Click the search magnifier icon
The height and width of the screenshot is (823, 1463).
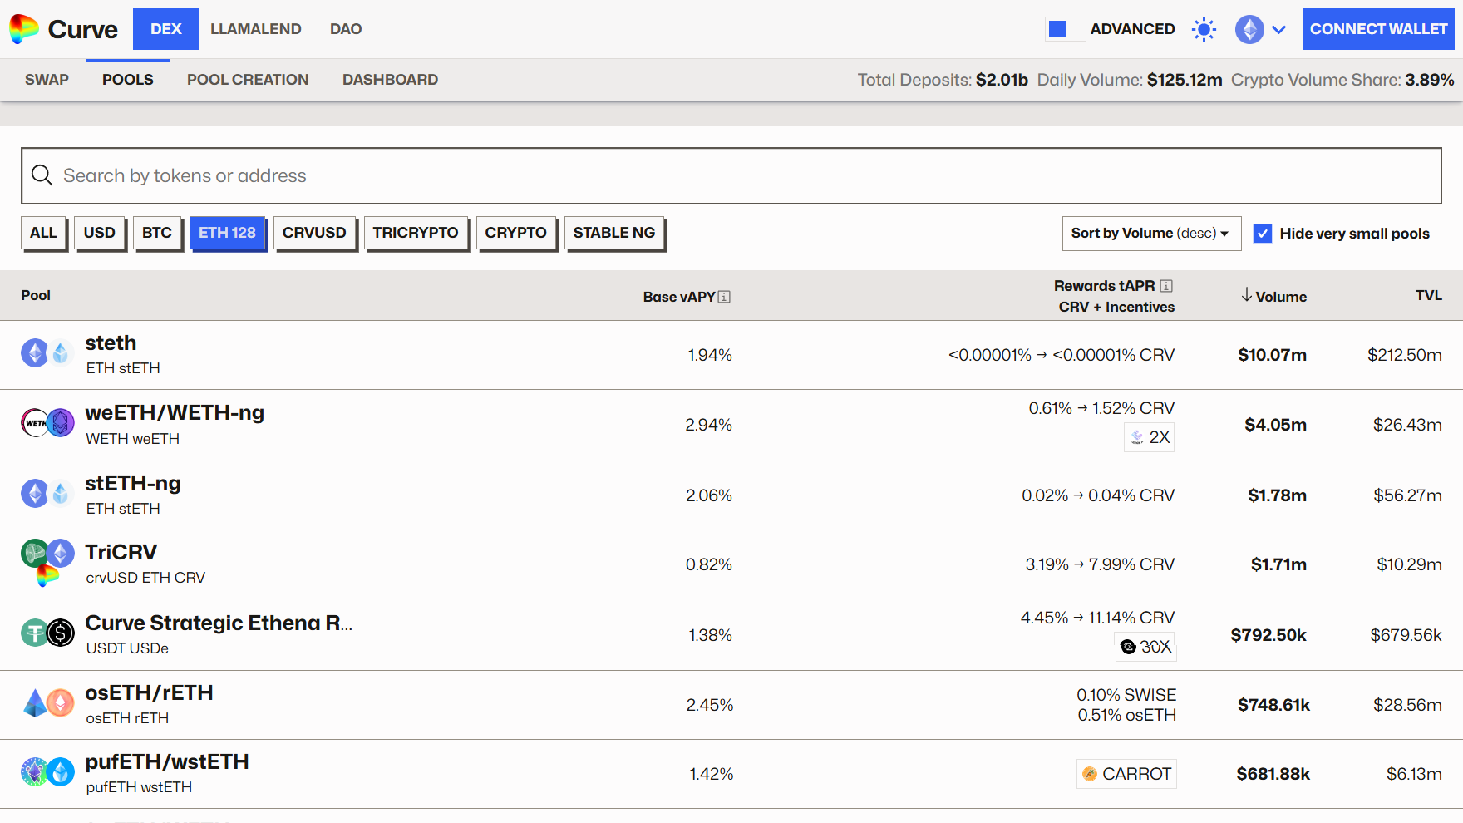tap(42, 175)
